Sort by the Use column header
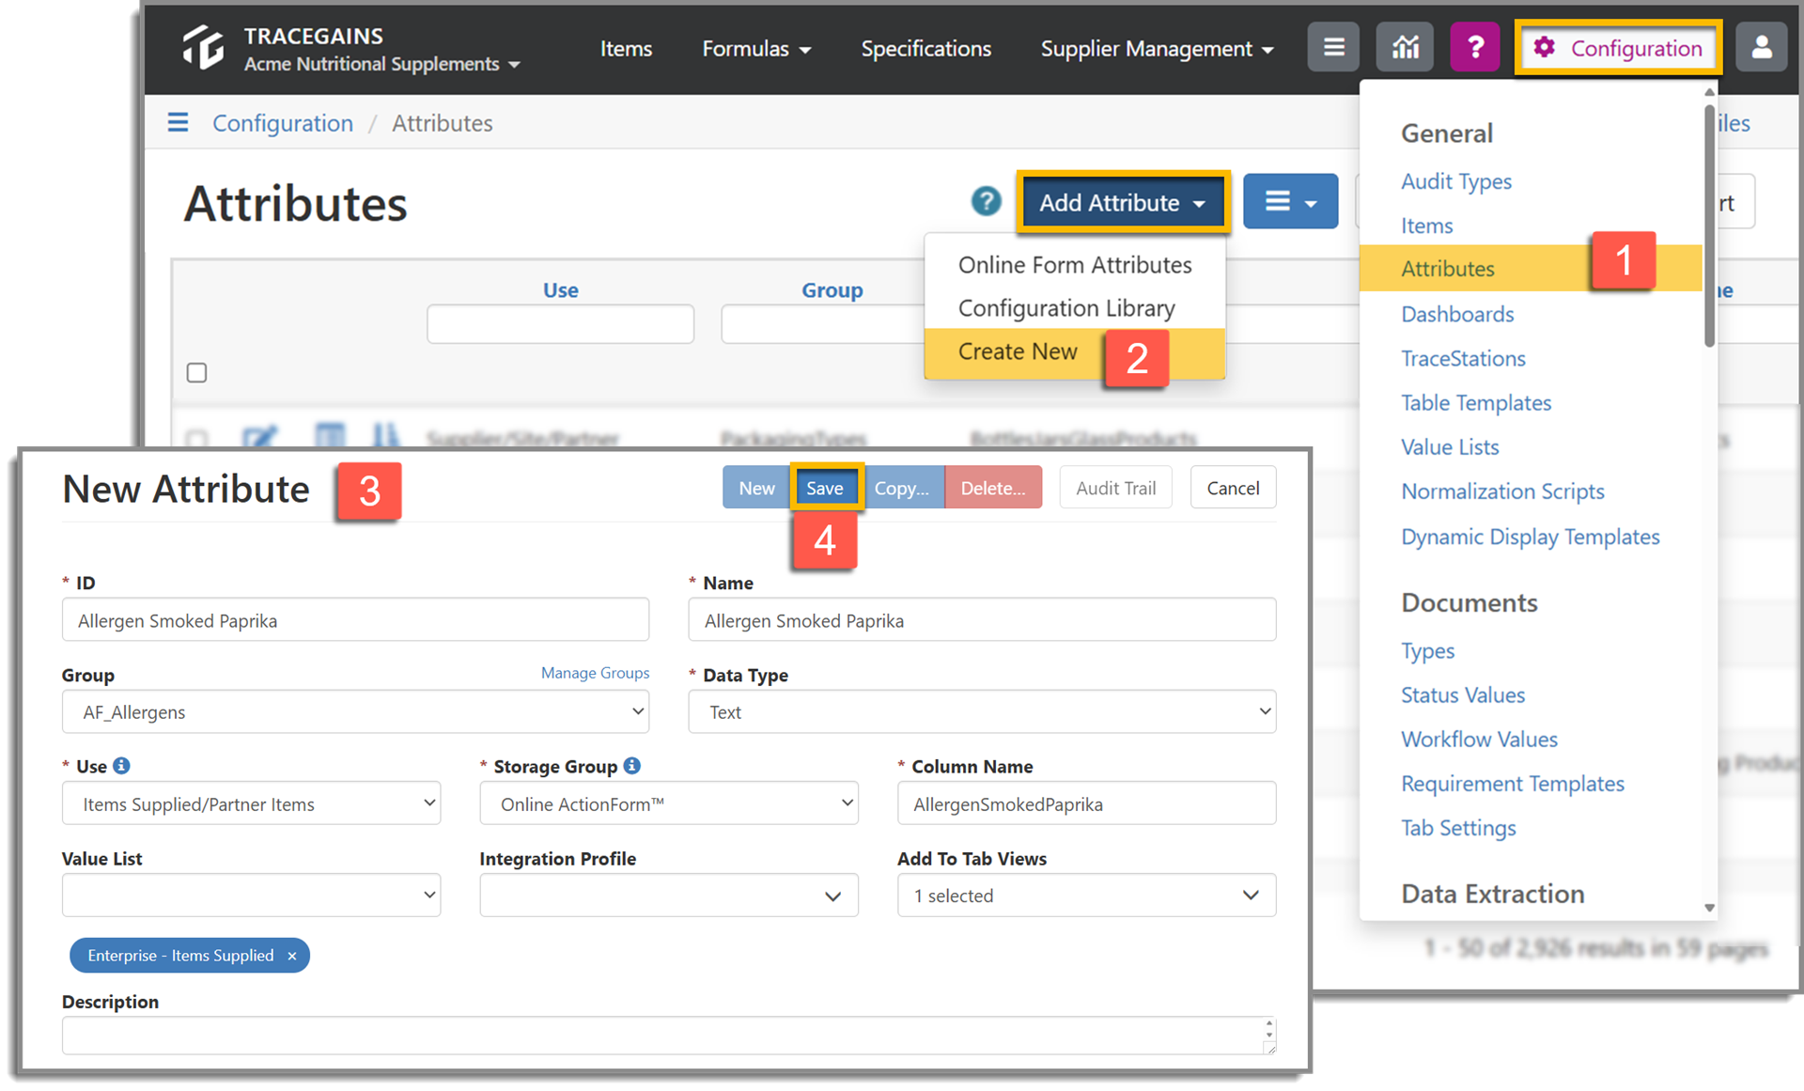Viewport: 1804px width, 1091px height. tap(560, 290)
